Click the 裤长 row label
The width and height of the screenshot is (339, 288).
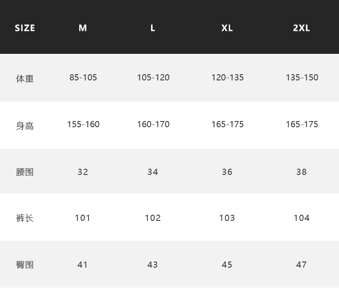point(25,218)
